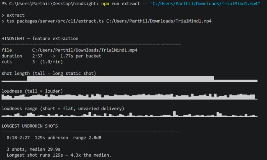The height and width of the screenshot is (160, 267).
Task: Click the 0:18-2:27 timestamp range
Action: 18,138
